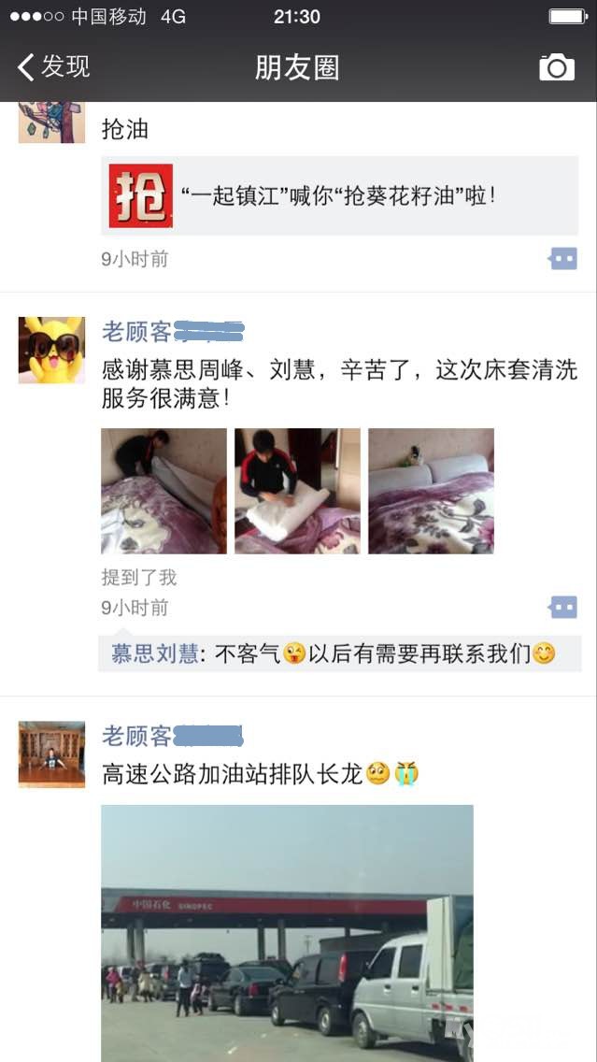Open comment menu on 抢油 post

pyautogui.click(x=562, y=259)
